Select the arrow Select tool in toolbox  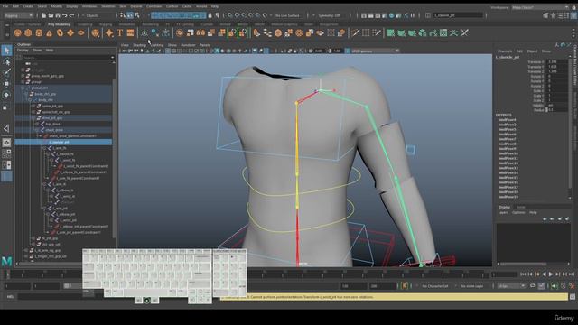6,51
